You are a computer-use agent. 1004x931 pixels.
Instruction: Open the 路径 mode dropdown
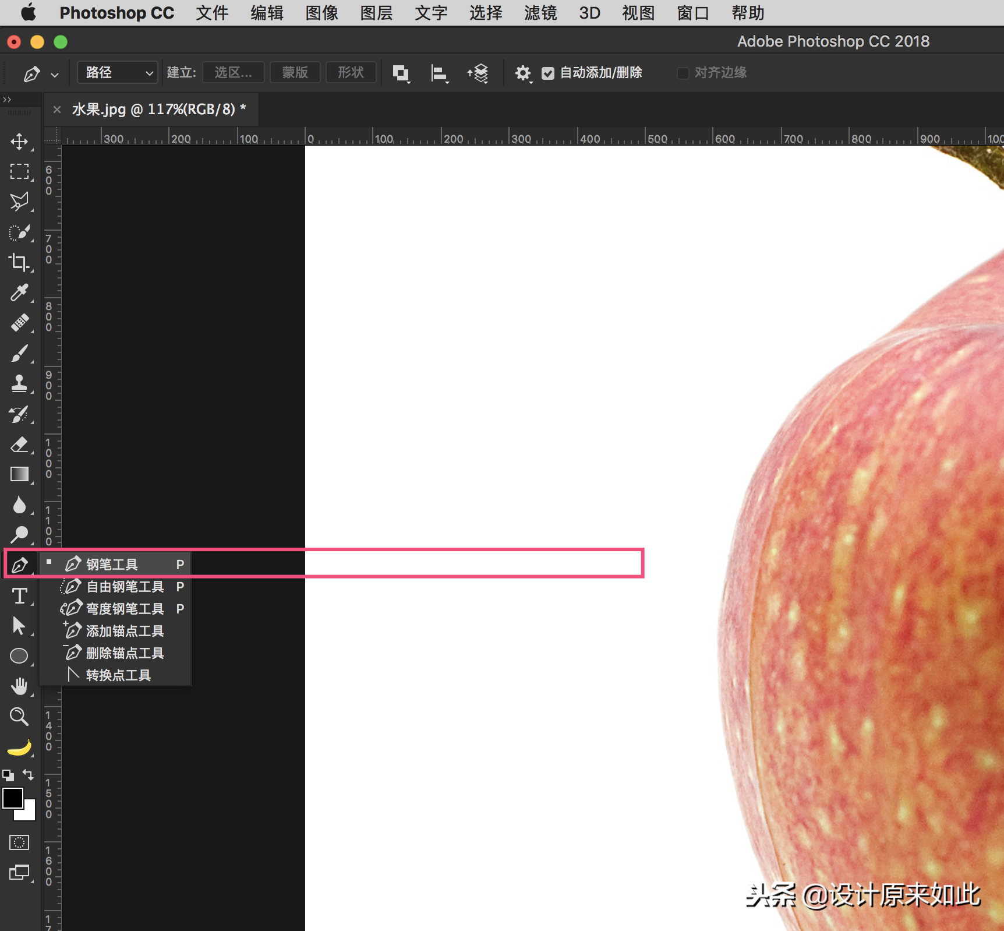118,72
